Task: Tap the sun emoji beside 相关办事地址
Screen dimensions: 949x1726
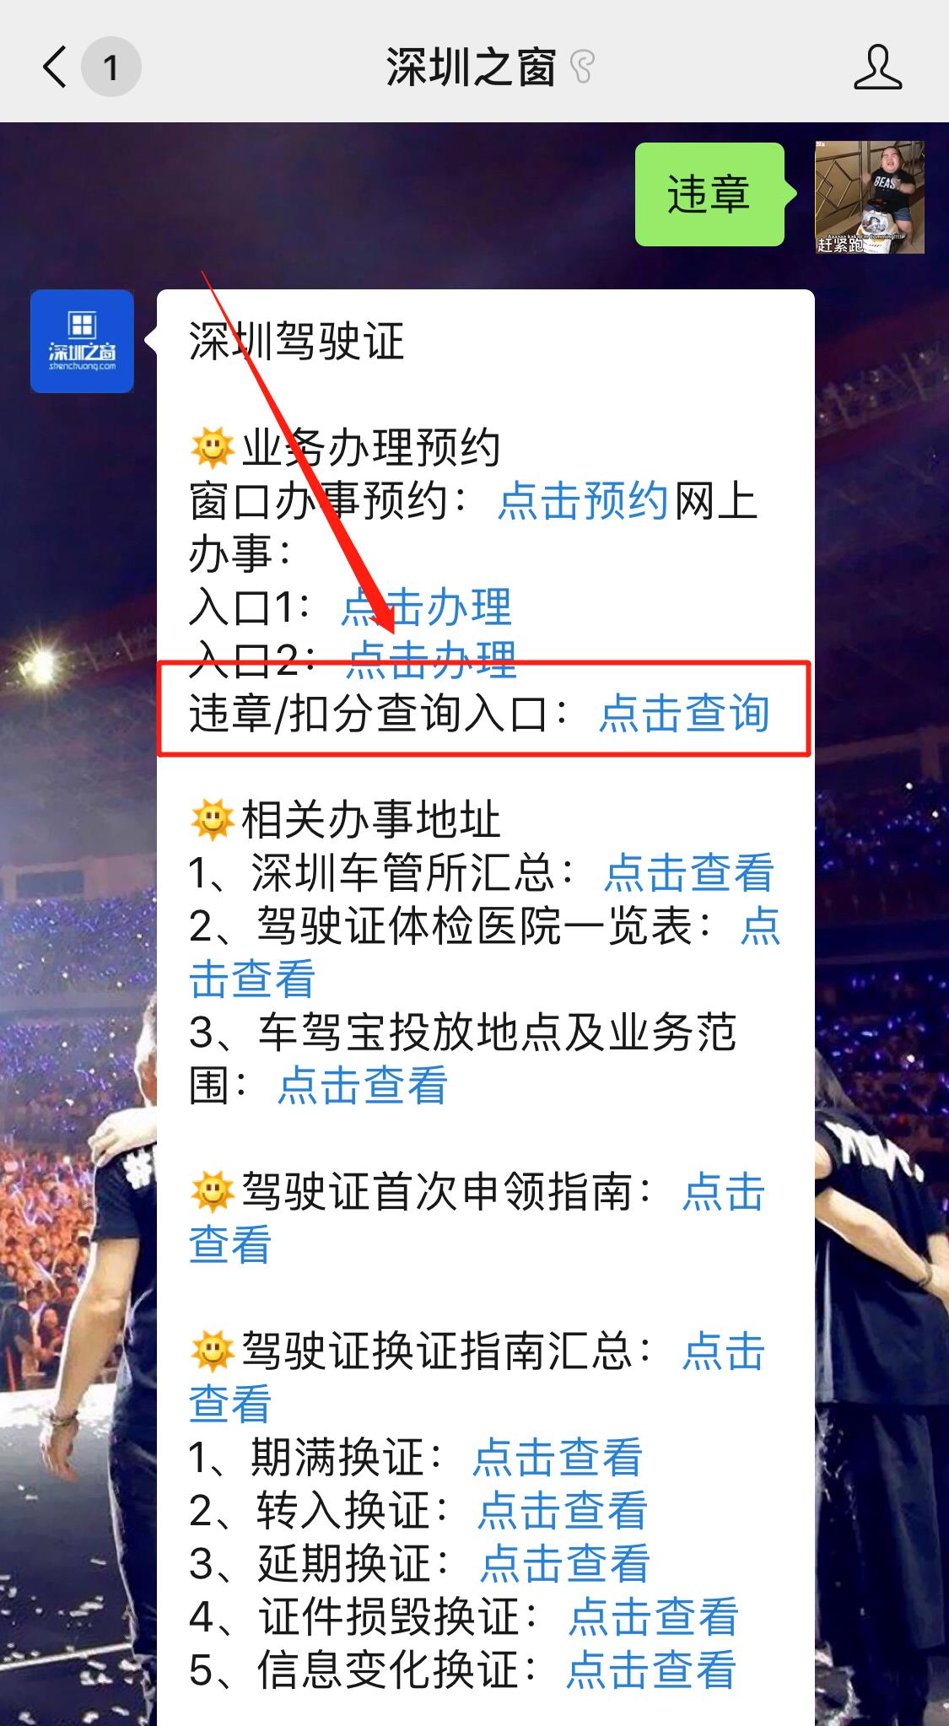Action: 212,820
